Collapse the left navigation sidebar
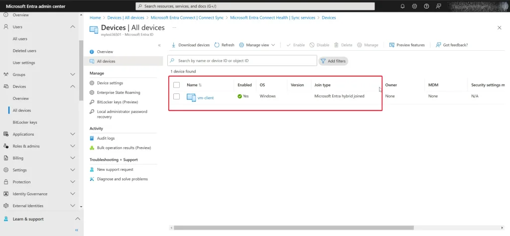 click(77, 230)
